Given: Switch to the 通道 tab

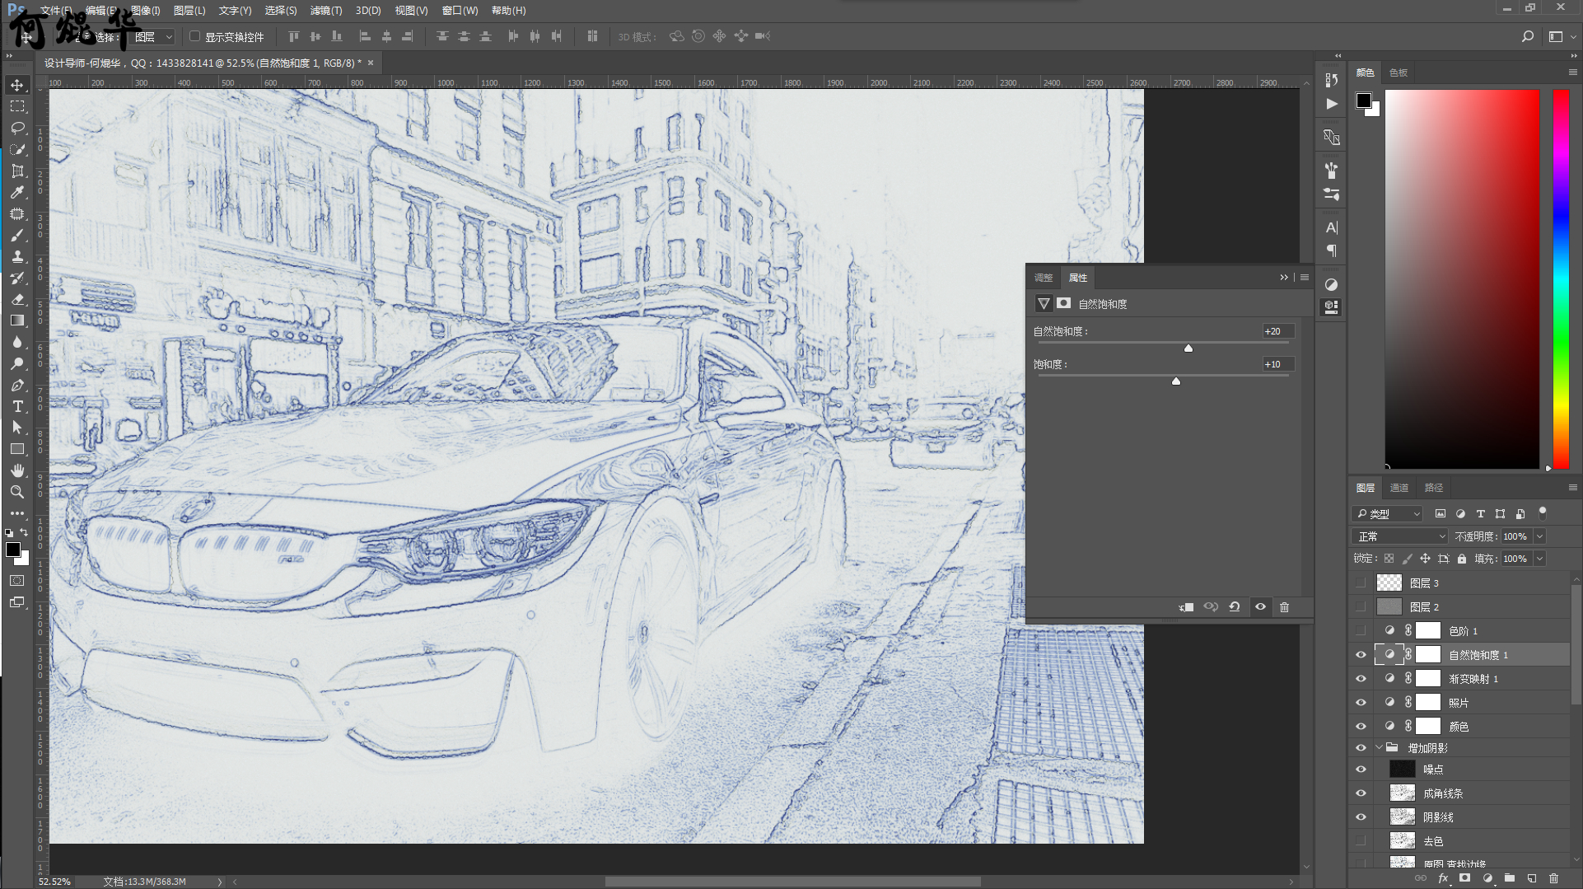Looking at the screenshot, I should point(1399,488).
